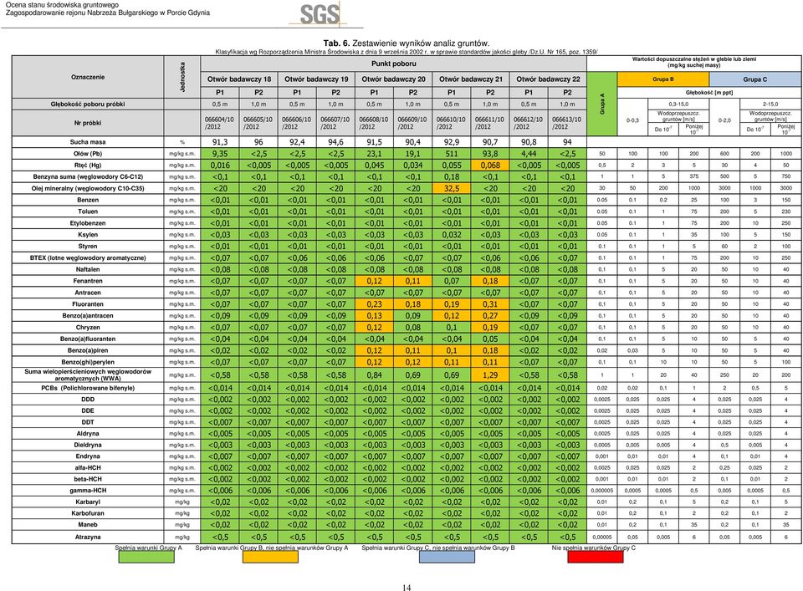Click the 'Olej mineralny (węglowodory C10-C35)' label
Image resolution: width=803 pixels, height=591 pixels.
88,188
